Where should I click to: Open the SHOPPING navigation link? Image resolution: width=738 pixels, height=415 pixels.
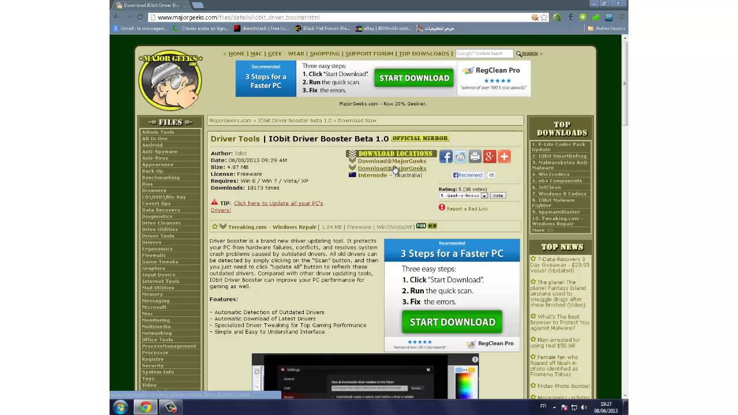325,54
